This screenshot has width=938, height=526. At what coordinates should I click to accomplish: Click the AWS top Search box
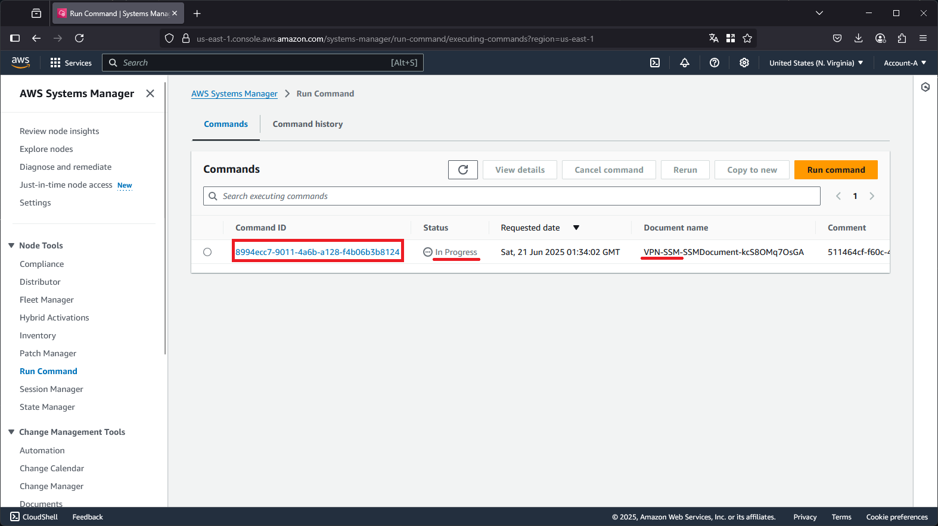pos(263,63)
